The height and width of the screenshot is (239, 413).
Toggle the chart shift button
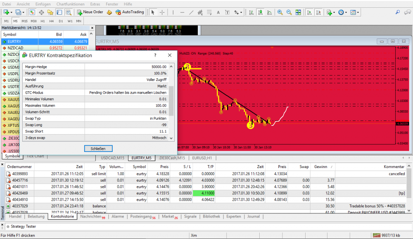pyautogui.click(x=318, y=12)
